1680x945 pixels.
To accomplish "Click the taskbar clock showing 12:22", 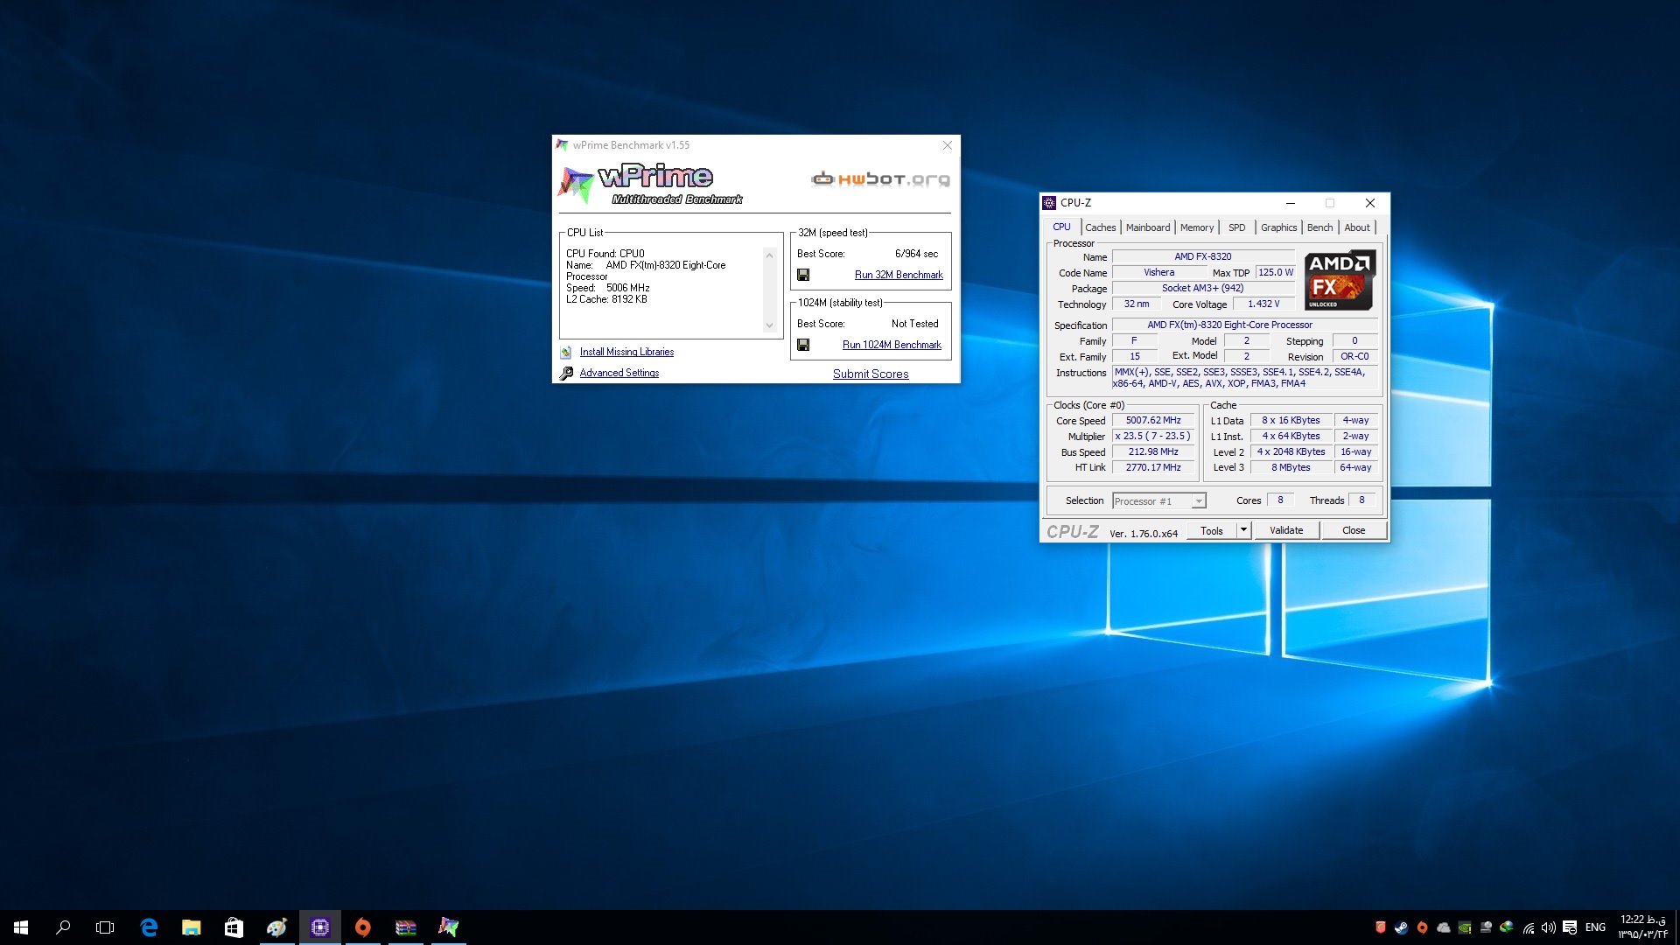I will [1642, 927].
